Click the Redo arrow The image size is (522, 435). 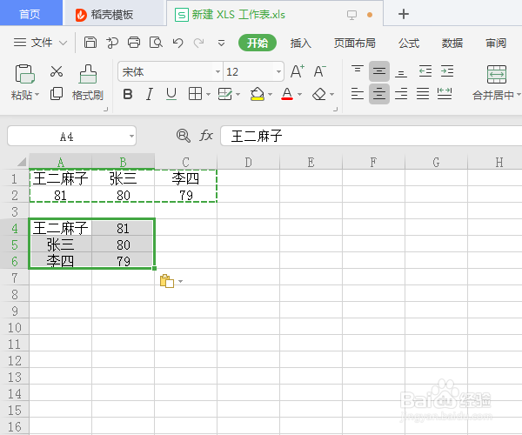click(199, 43)
